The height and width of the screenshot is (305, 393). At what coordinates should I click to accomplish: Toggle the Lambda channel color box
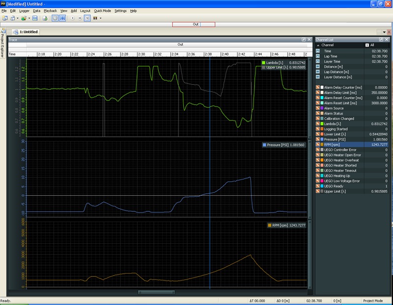[x=323, y=124]
